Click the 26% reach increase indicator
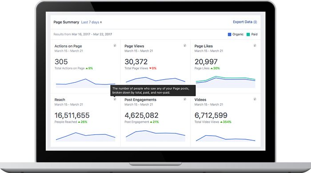The height and width of the screenshot is (173, 311). click(83, 122)
